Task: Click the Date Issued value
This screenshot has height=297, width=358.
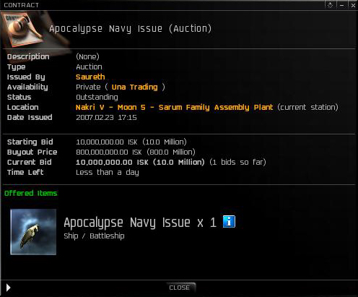Action: [x=106, y=117]
